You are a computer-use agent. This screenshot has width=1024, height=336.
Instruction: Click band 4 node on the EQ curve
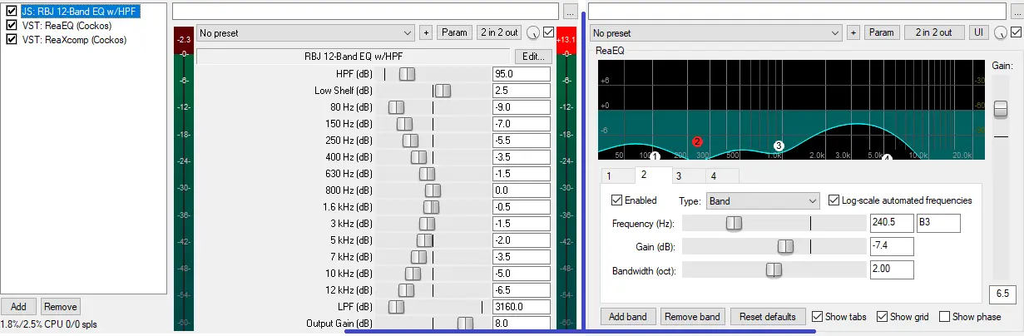(886, 158)
